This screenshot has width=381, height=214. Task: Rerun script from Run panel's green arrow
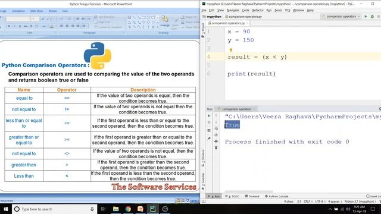click(209, 116)
